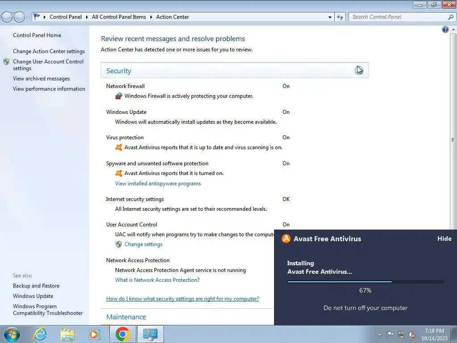Image resolution: width=457 pixels, height=343 pixels.
Task: Open the taskbar clock showing 7:18 PM
Action: [434, 335]
